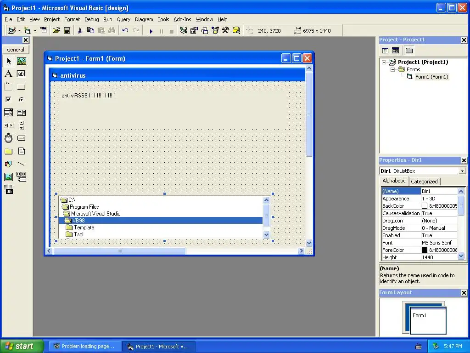This screenshot has width=470, height=353.
Task: Switch to Problem loading page taskbar item
Action: click(85, 347)
